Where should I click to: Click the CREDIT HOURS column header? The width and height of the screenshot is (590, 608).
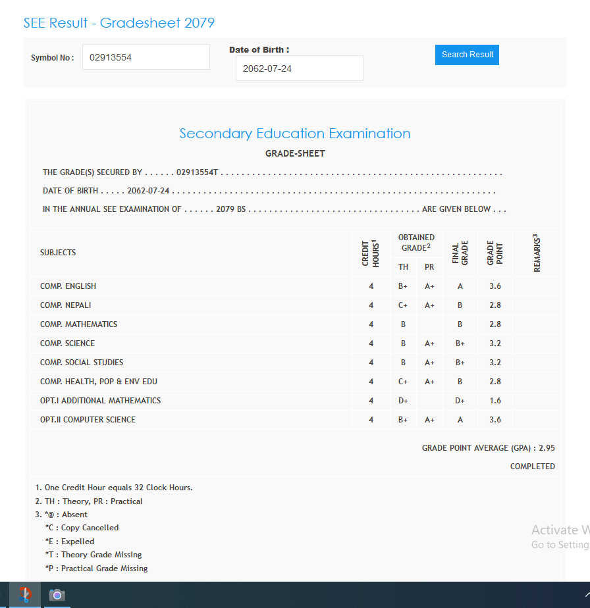pyautogui.click(x=371, y=253)
